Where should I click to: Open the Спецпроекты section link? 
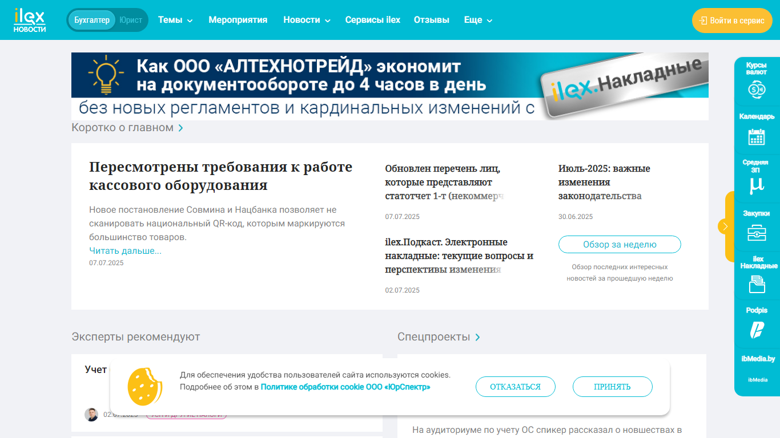pyautogui.click(x=439, y=337)
